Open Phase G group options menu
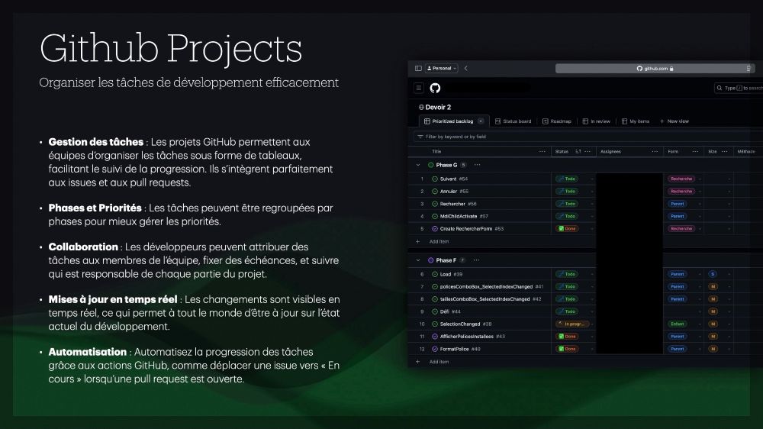Screen dimensions: 763x429 pos(478,165)
